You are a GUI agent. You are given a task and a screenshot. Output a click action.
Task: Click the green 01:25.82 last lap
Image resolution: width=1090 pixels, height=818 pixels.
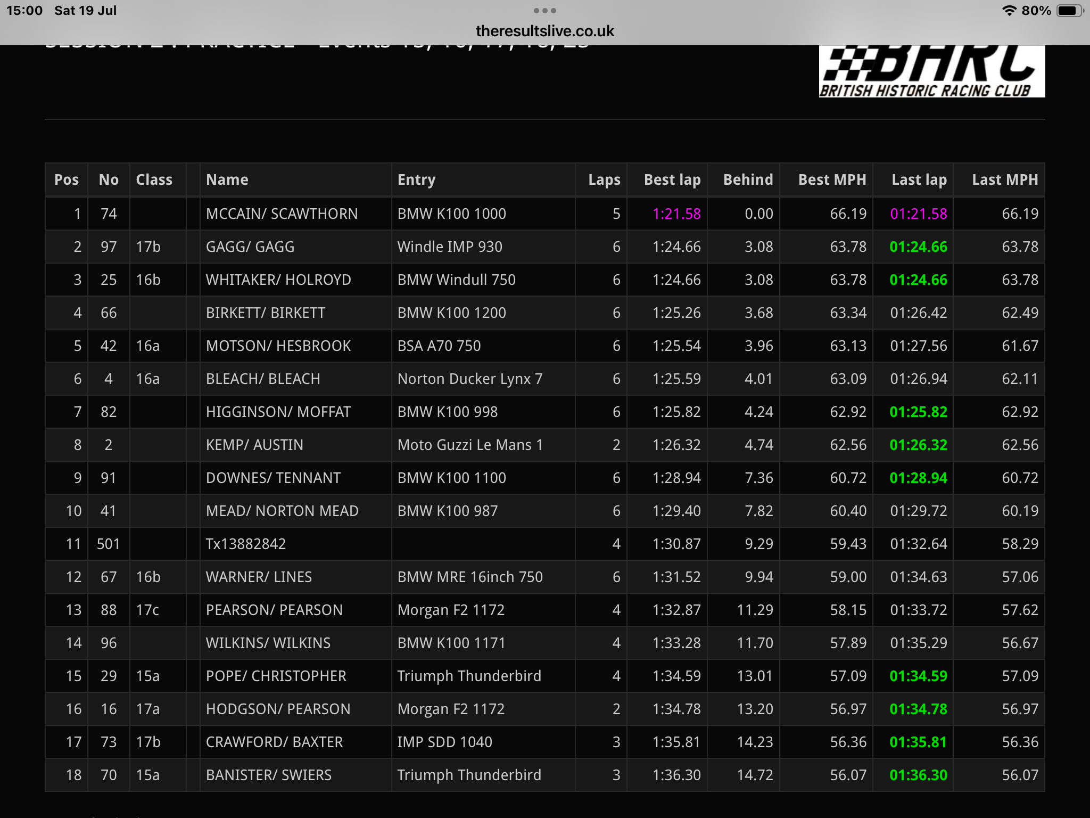919,412
